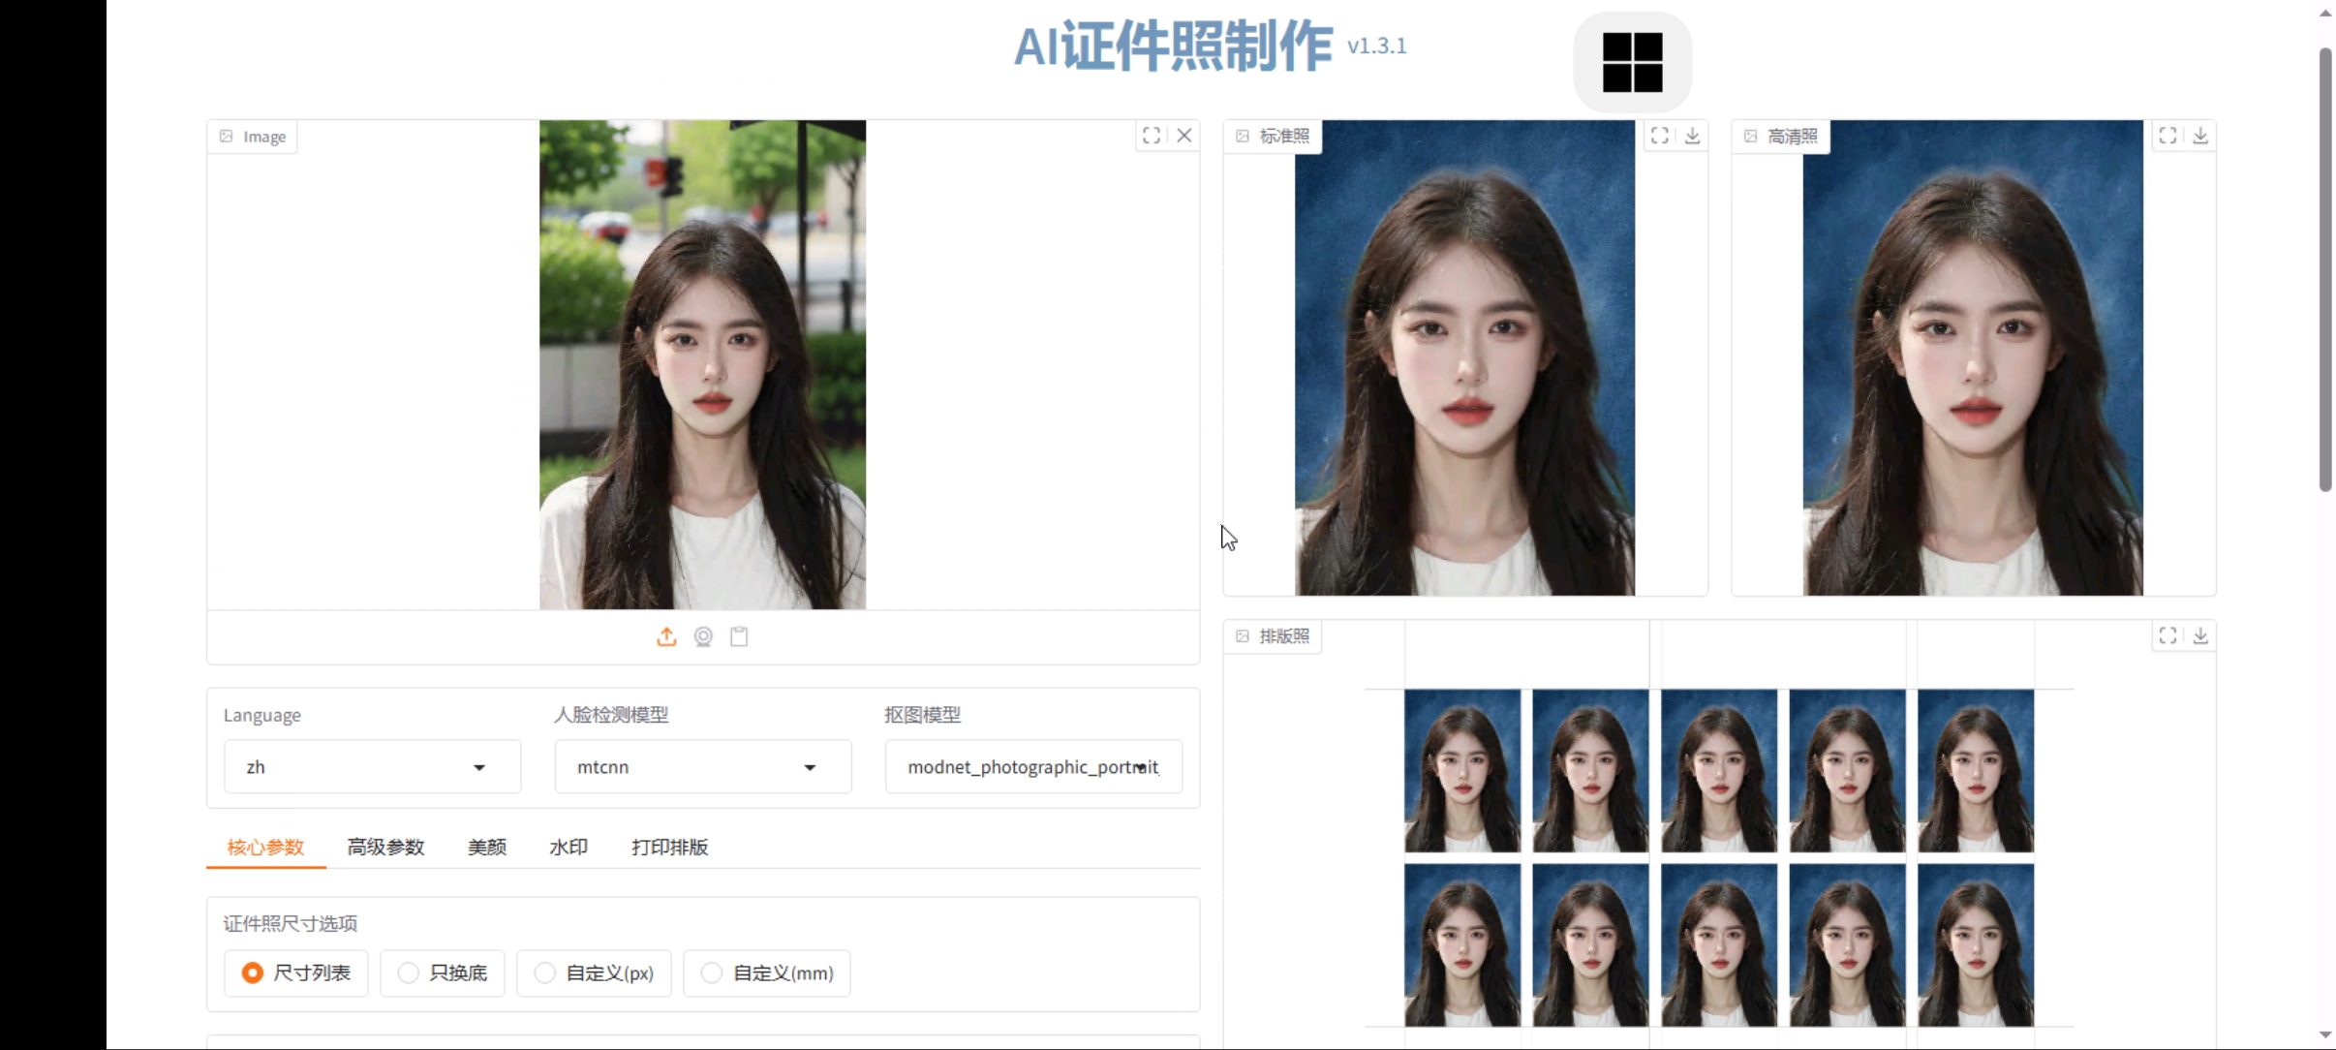Image resolution: width=2336 pixels, height=1050 pixels.
Task: Switch to the 高级参数 tab
Action: pyautogui.click(x=385, y=847)
